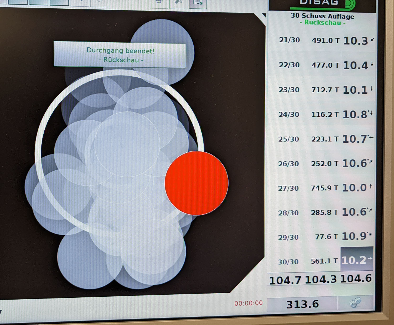Click the printer icon in top toolbar
The height and width of the screenshot is (325, 394).
click(159, 3)
